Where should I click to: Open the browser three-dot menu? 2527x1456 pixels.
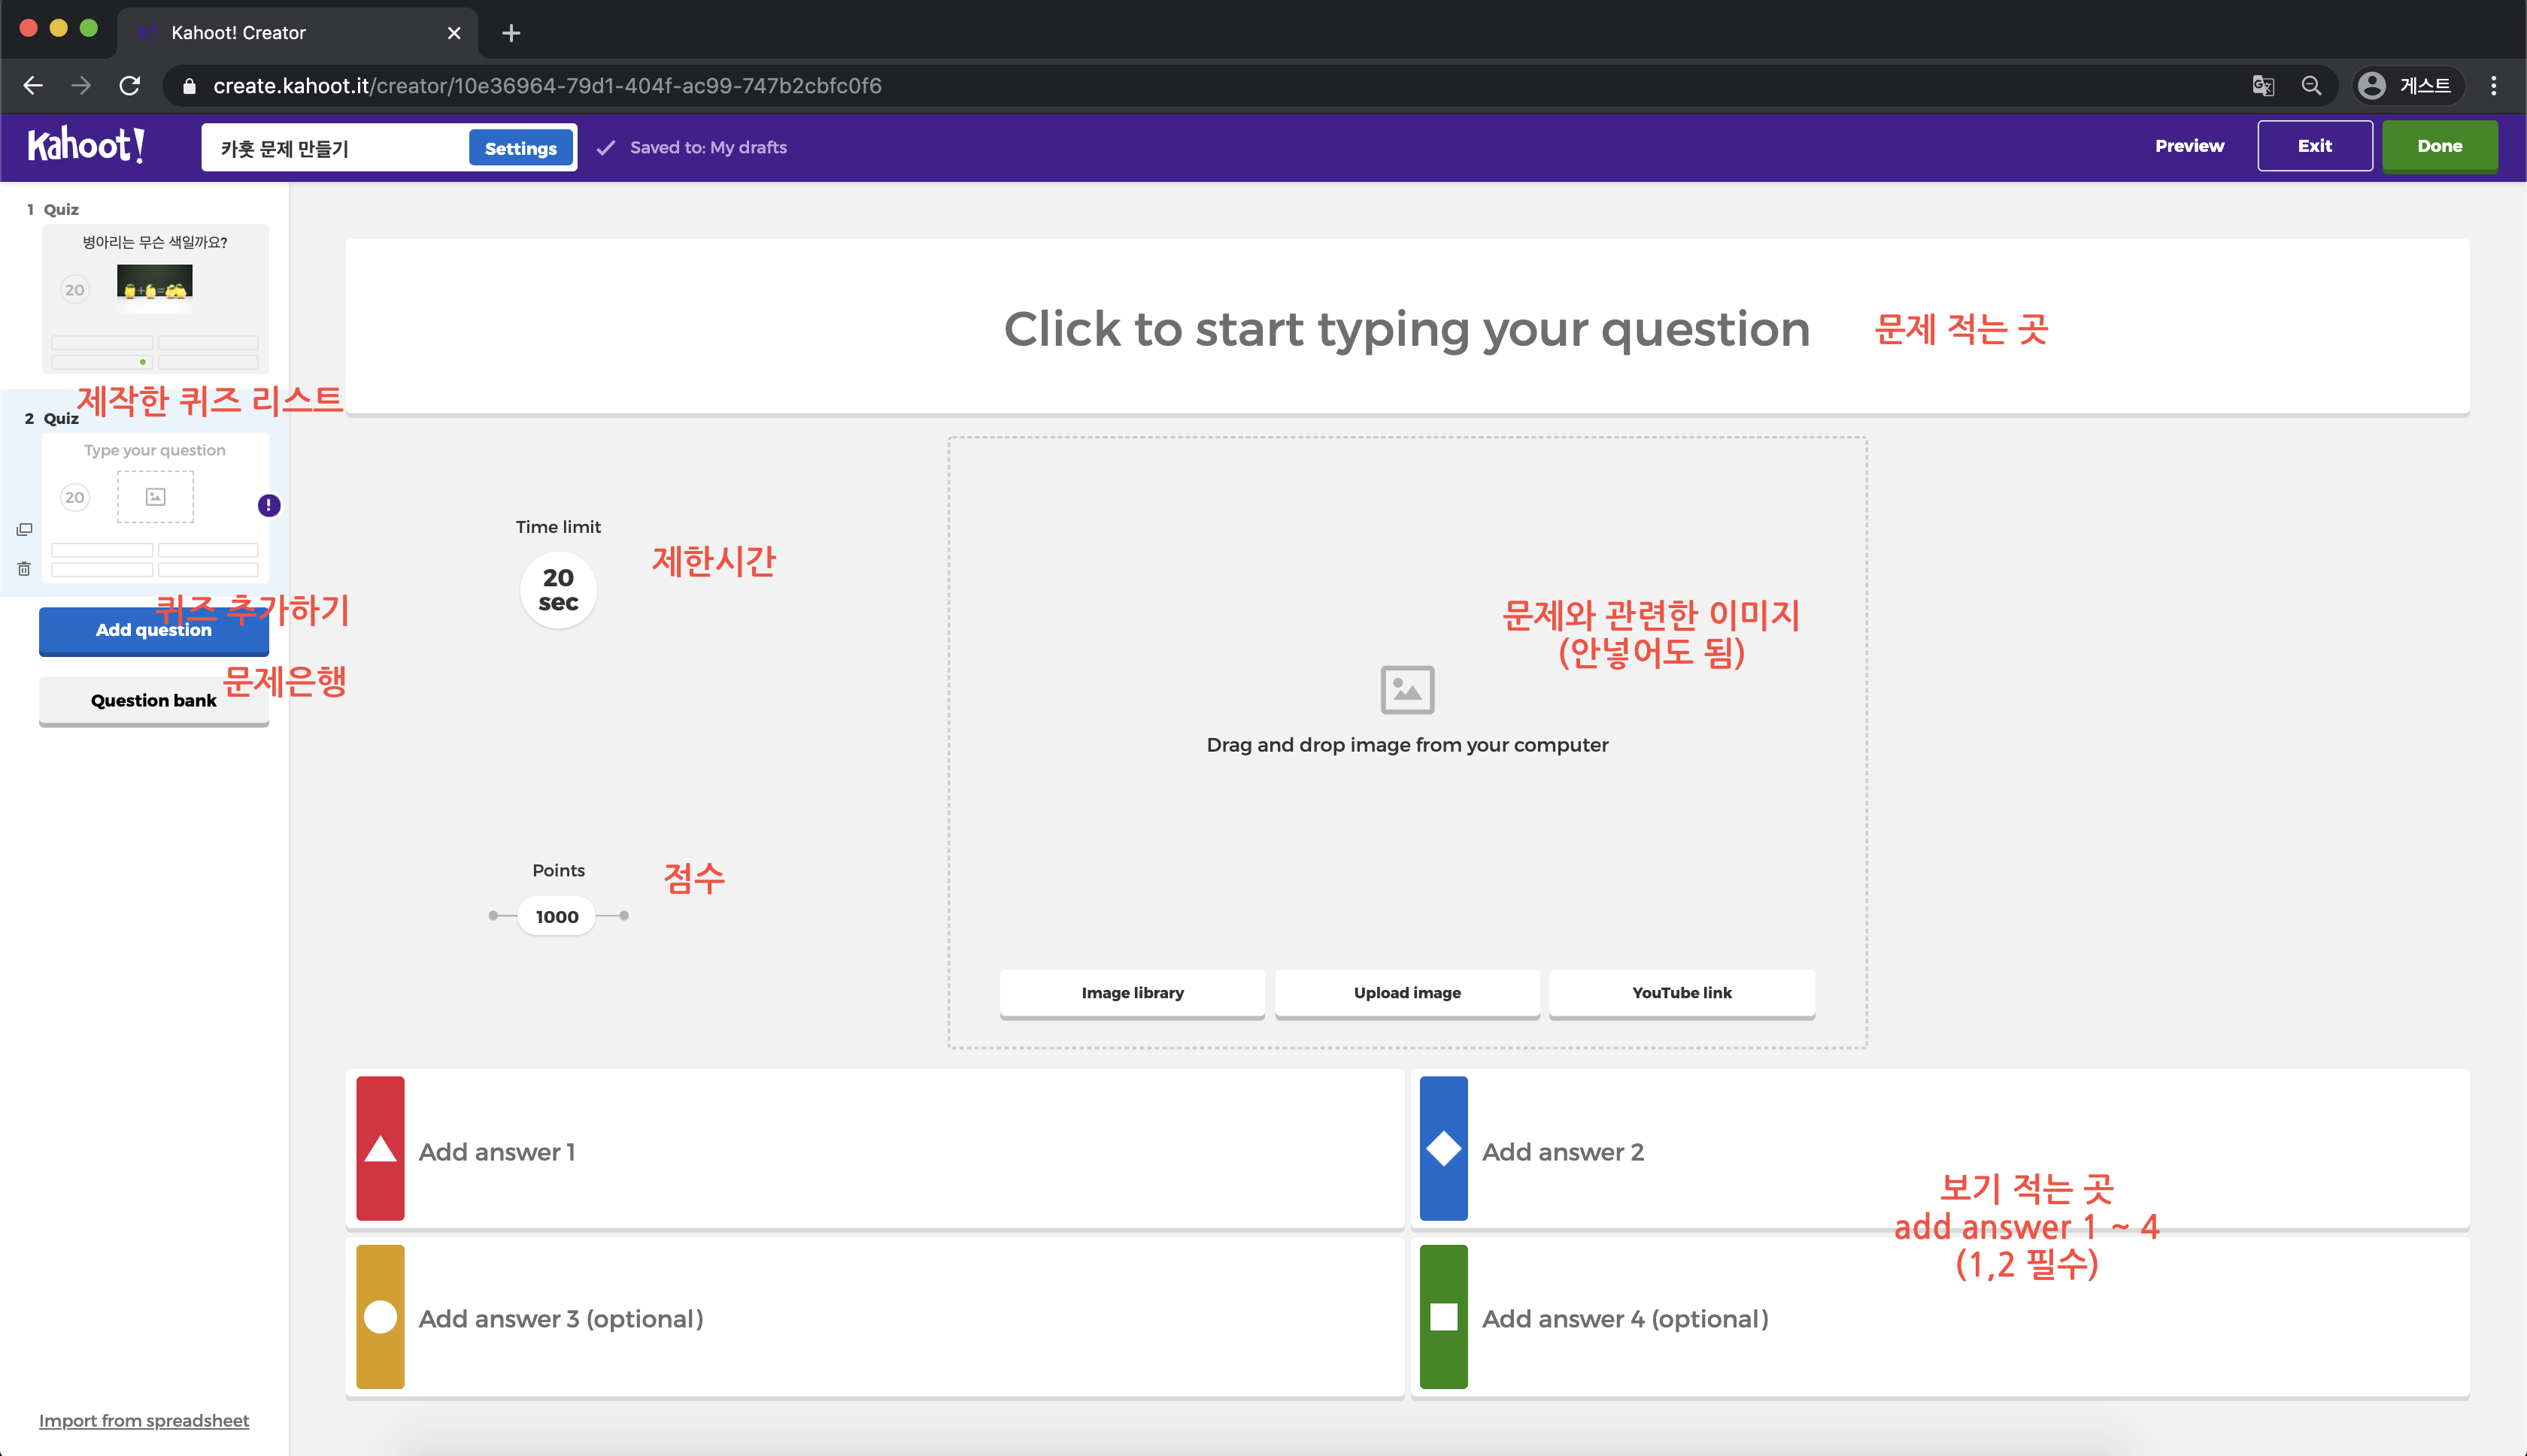[x=2493, y=86]
